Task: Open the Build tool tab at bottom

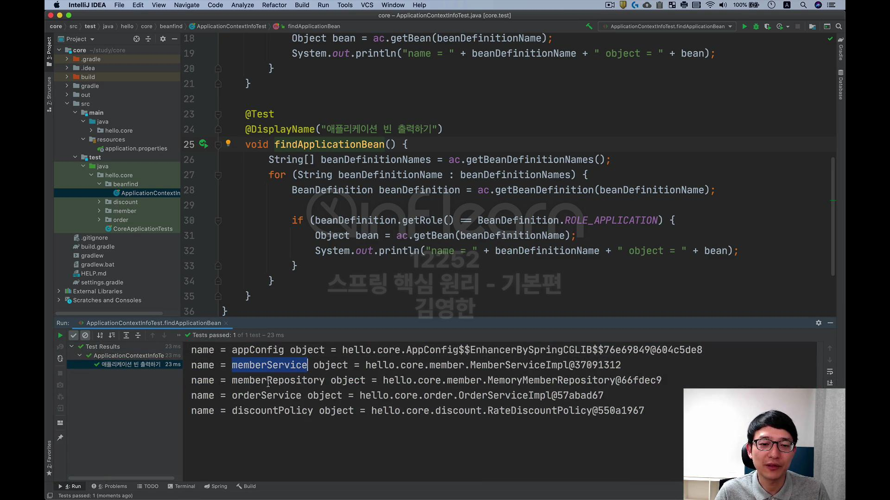Action: [x=246, y=486]
